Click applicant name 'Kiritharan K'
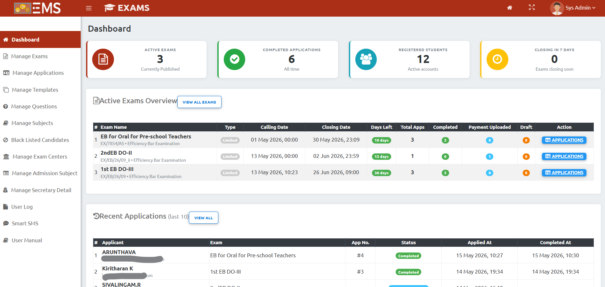Image resolution: width=605 pixels, height=287 pixels. pyautogui.click(x=117, y=268)
